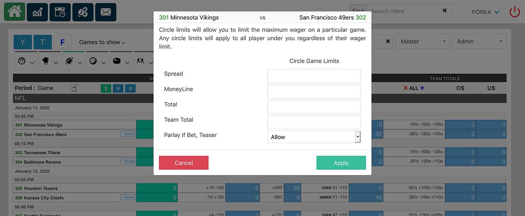Click the Cancel button
This screenshot has width=525, height=216.
click(184, 163)
